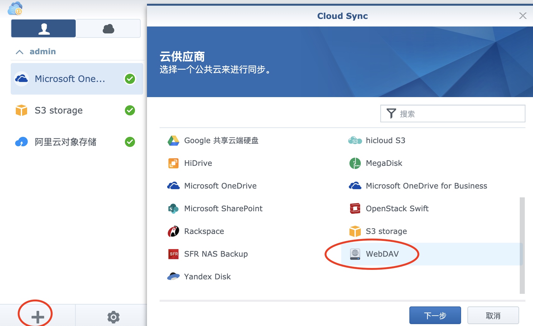
Task: Switch to the user connections tab
Action: click(x=44, y=28)
